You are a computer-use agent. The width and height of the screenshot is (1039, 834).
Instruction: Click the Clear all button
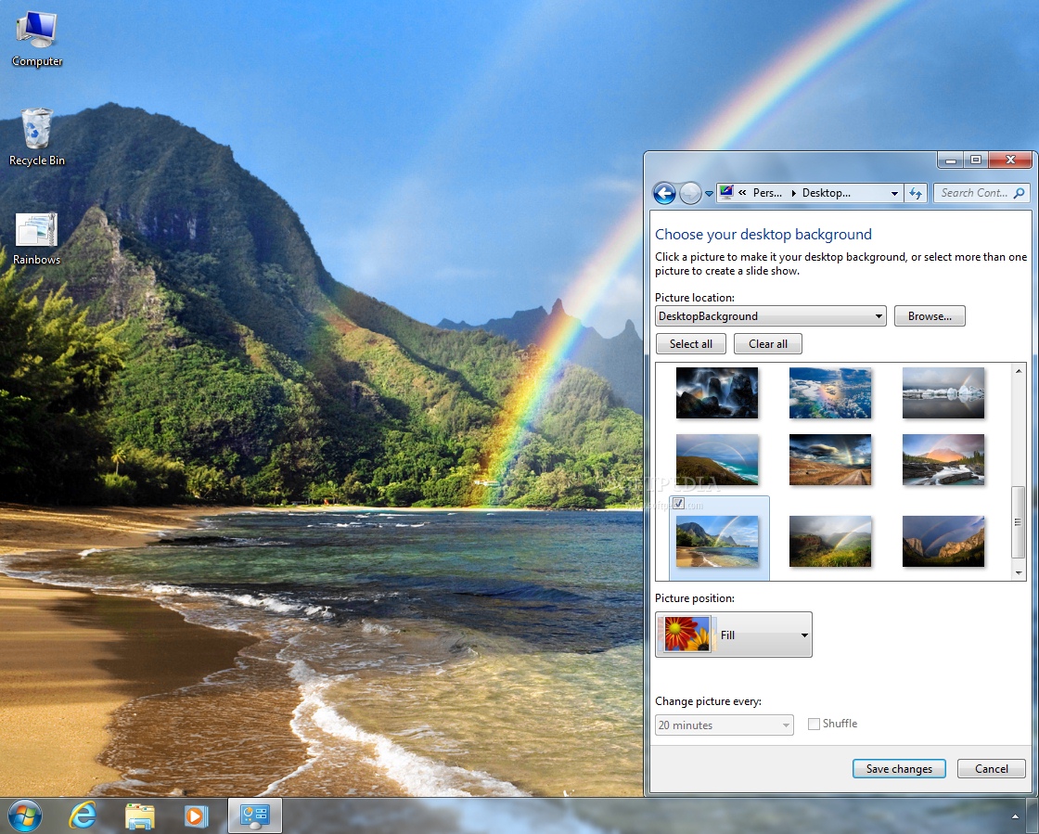pos(768,344)
